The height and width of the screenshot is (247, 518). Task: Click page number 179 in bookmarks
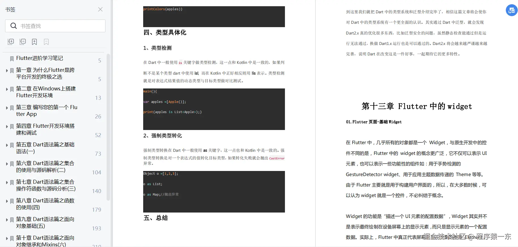(x=97, y=210)
